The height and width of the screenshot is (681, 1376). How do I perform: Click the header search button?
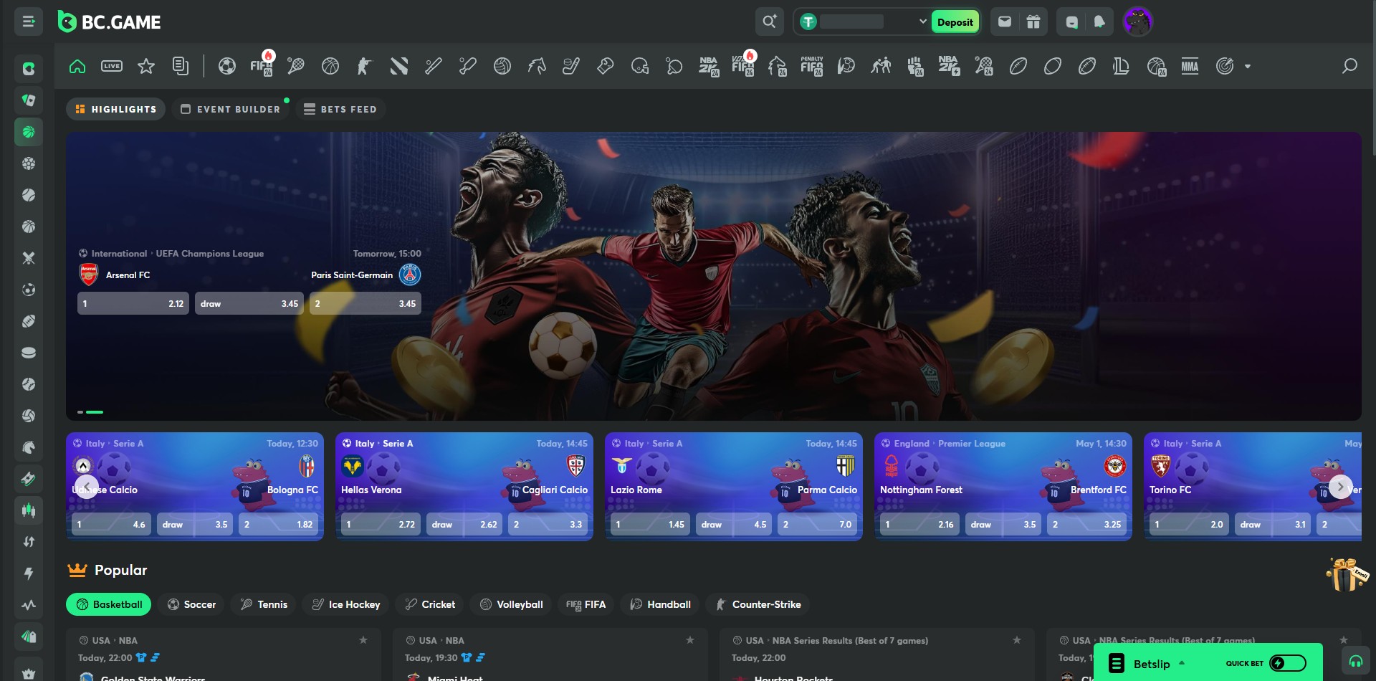coord(769,22)
